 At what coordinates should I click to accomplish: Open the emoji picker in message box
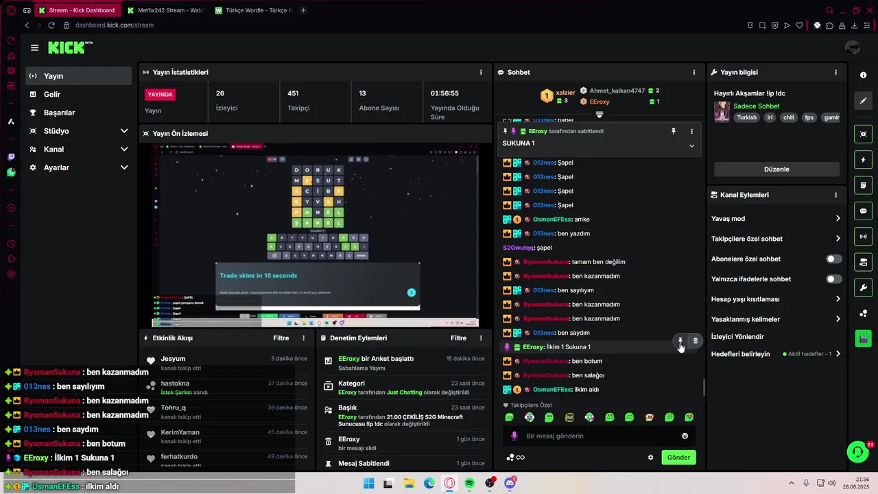[x=685, y=436]
